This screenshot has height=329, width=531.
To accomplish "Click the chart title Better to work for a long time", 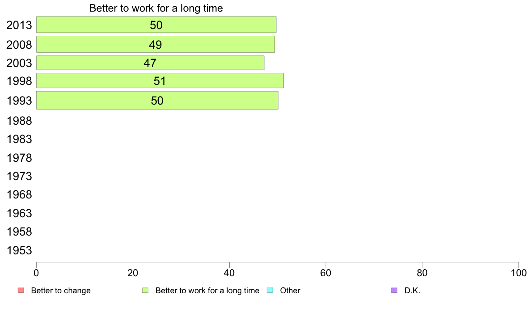I will [x=156, y=8].
